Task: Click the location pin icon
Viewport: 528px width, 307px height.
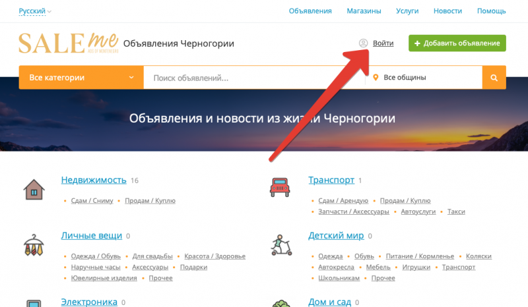Action: point(376,78)
